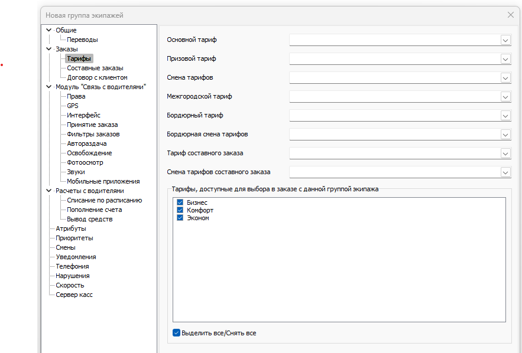Select Договор с клиентом tree item
522x353 pixels.
click(x=97, y=77)
